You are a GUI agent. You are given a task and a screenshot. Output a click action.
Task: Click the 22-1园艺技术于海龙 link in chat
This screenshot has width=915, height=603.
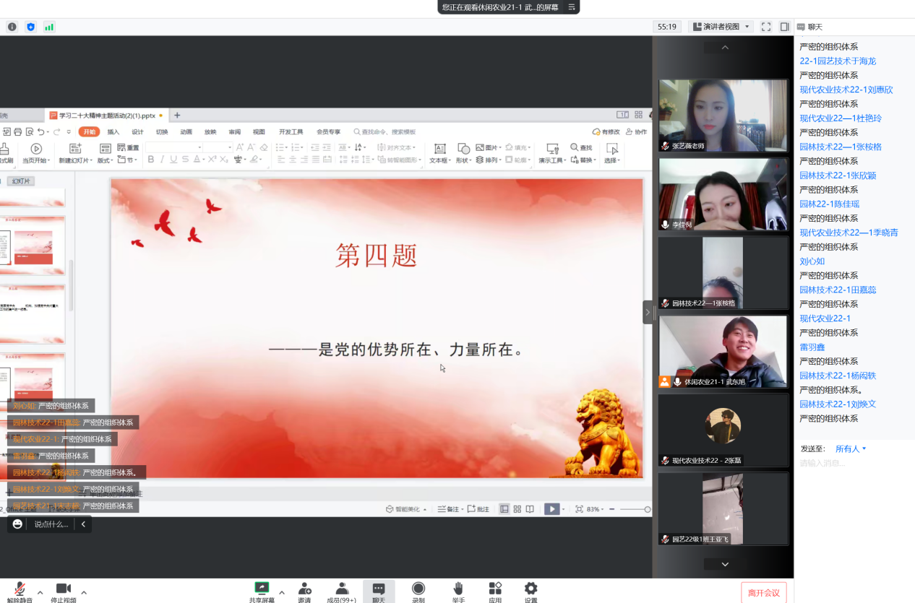point(839,61)
